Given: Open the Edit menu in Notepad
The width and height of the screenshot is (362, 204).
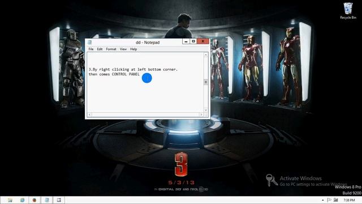Looking at the screenshot, I should [x=100, y=49].
